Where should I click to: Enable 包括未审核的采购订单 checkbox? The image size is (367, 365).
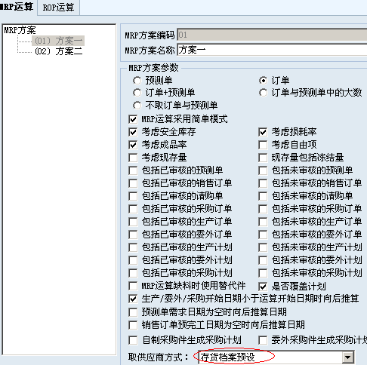click(x=263, y=209)
